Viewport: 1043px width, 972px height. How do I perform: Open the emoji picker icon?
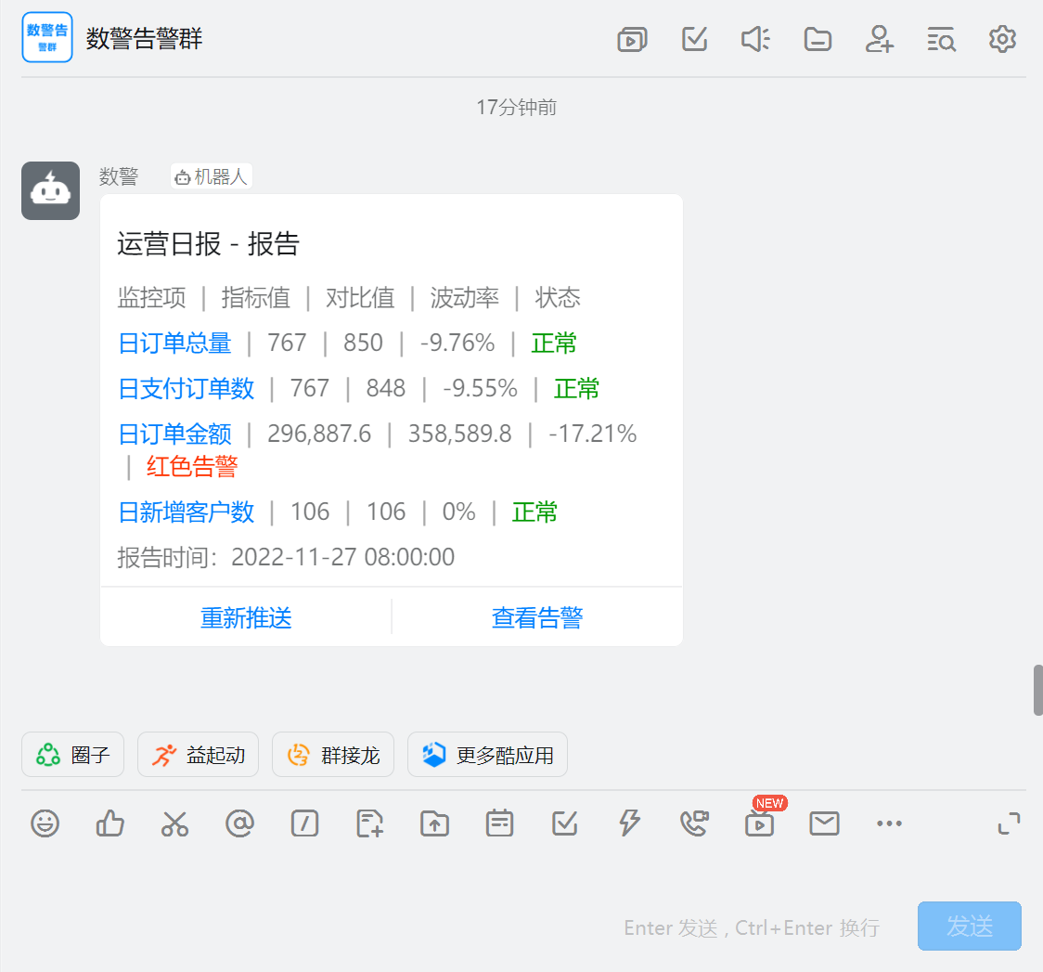(x=45, y=823)
